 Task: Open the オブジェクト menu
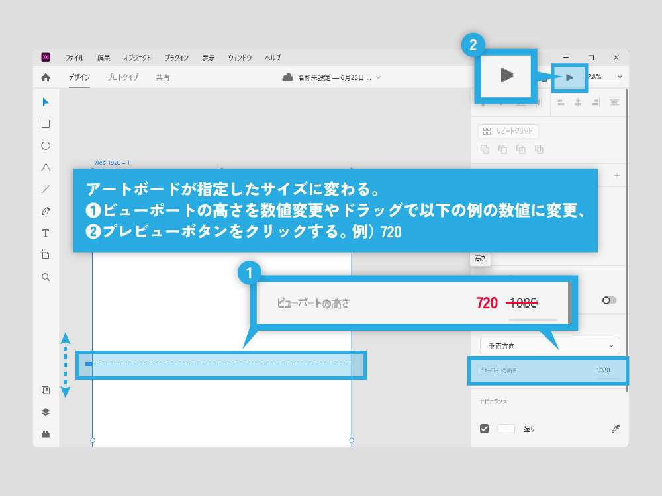tap(137, 58)
